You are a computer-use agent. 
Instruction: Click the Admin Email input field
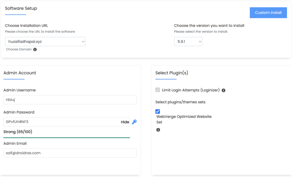pos(70,153)
